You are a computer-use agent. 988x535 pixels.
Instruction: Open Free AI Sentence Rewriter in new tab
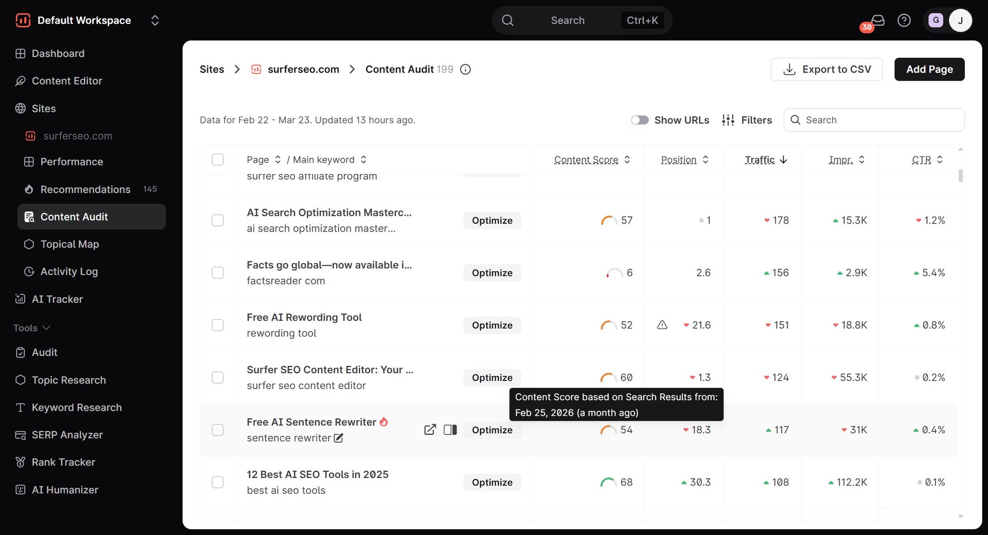point(430,430)
